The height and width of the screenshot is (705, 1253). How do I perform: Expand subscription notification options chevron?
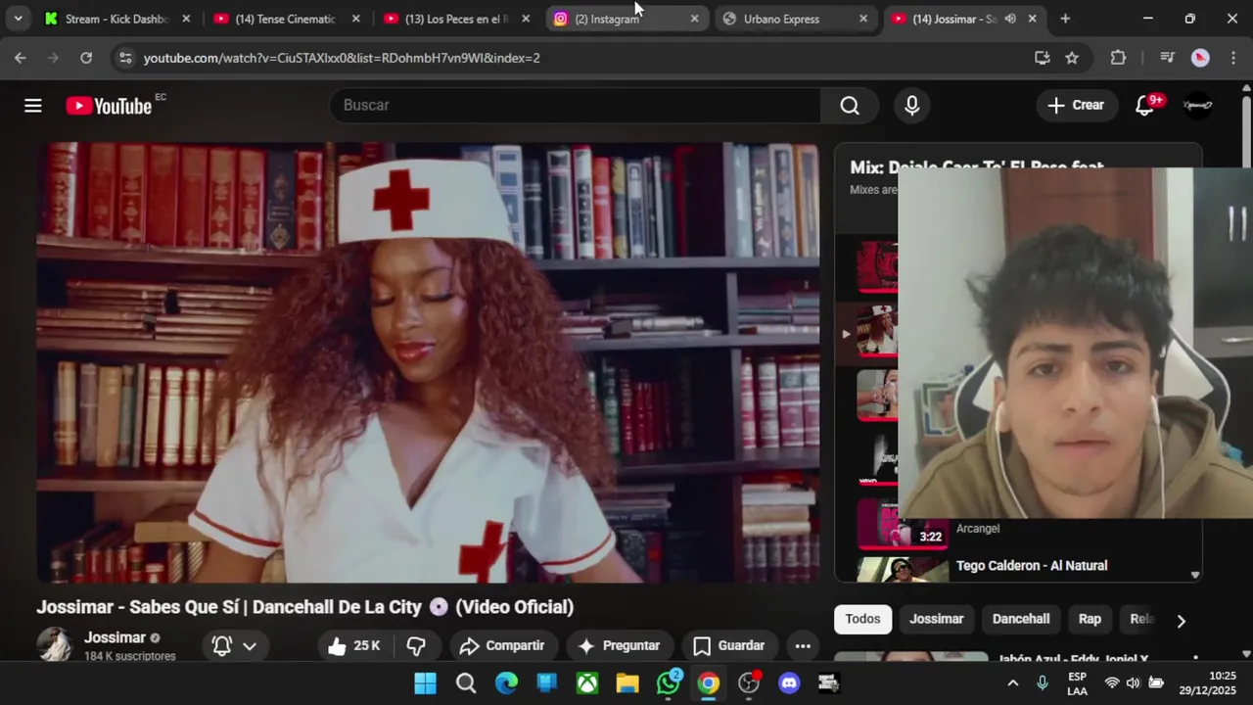point(250,645)
